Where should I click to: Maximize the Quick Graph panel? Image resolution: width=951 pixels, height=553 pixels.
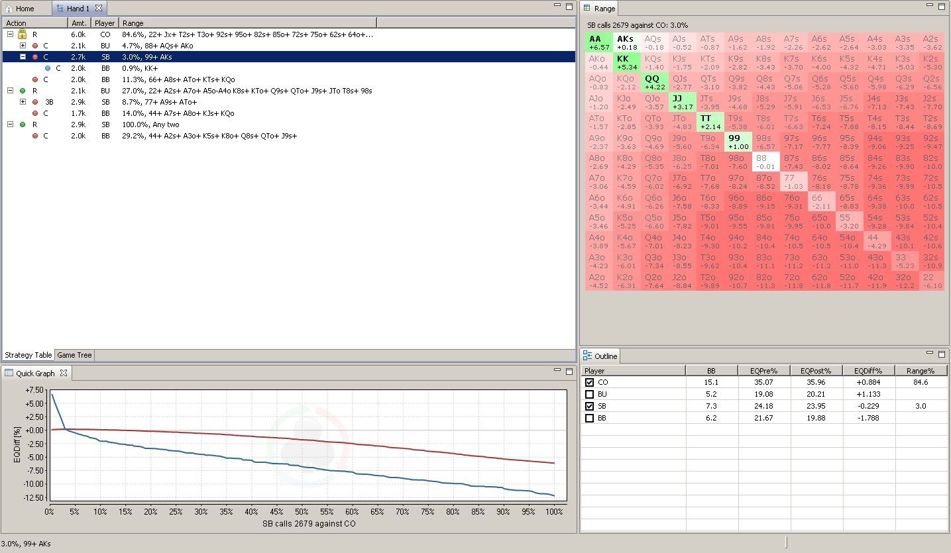[569, 371]
